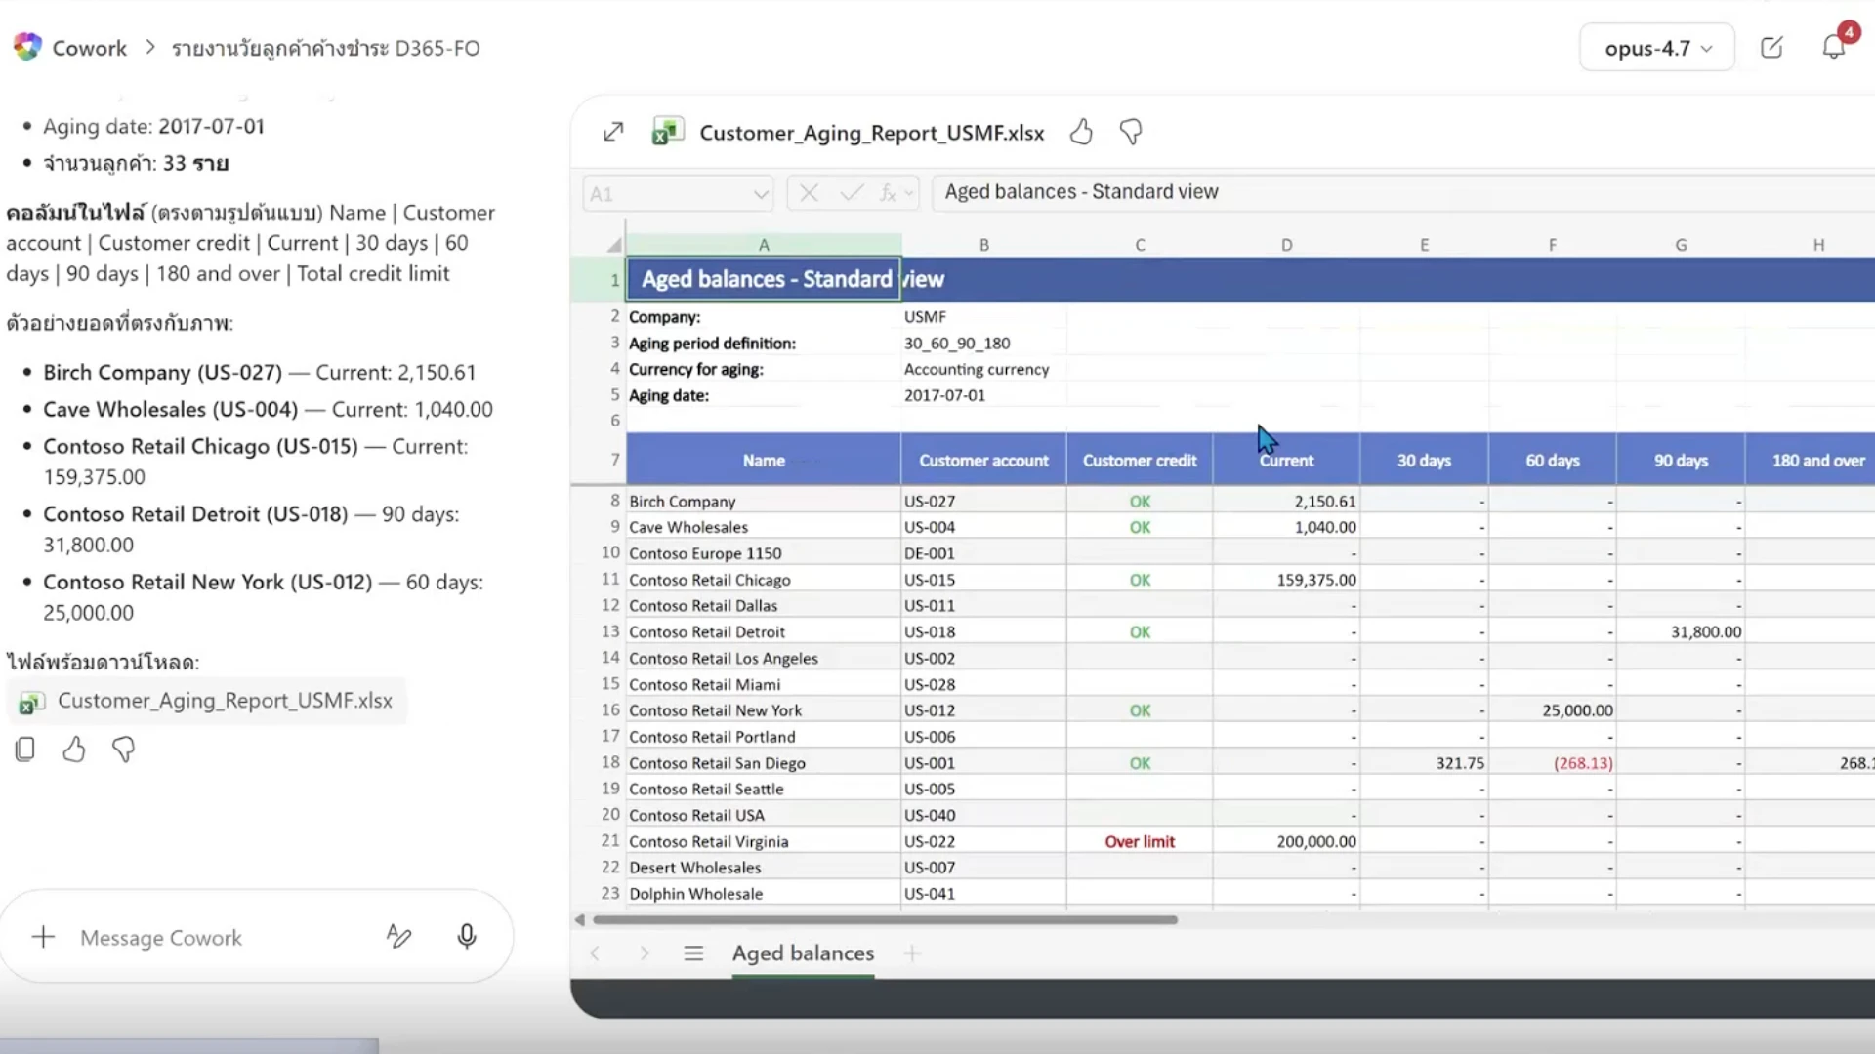Image resolution: width=1875 pixels, height=1054 pixels.
Task: Click the formula bar cancel X icon
Action: pyautogui.click(x=809, y=193)
